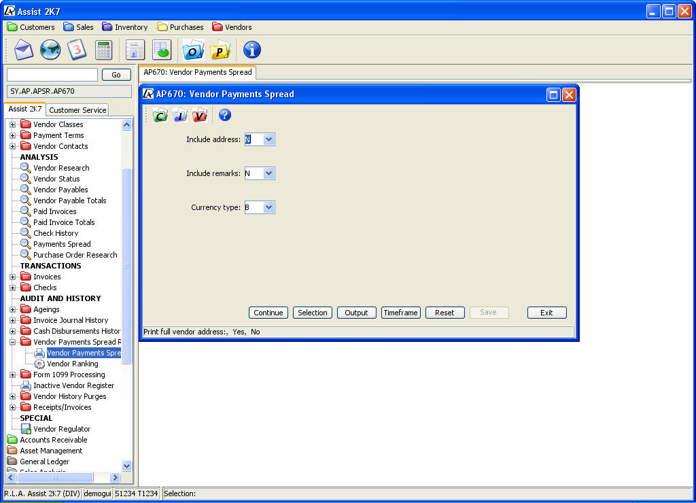696x503 pixels.
Task: Open the calendar toolbar icon
Action: pos(77,50)
